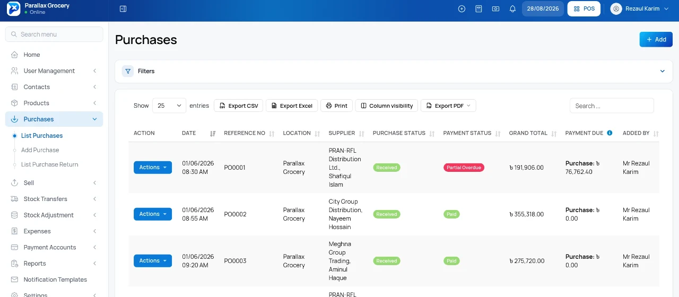Image resolution: width=679 pixels, height=297 pixels.
Task: Open Actions dropdown for PO0003
Action: [153, 261]
